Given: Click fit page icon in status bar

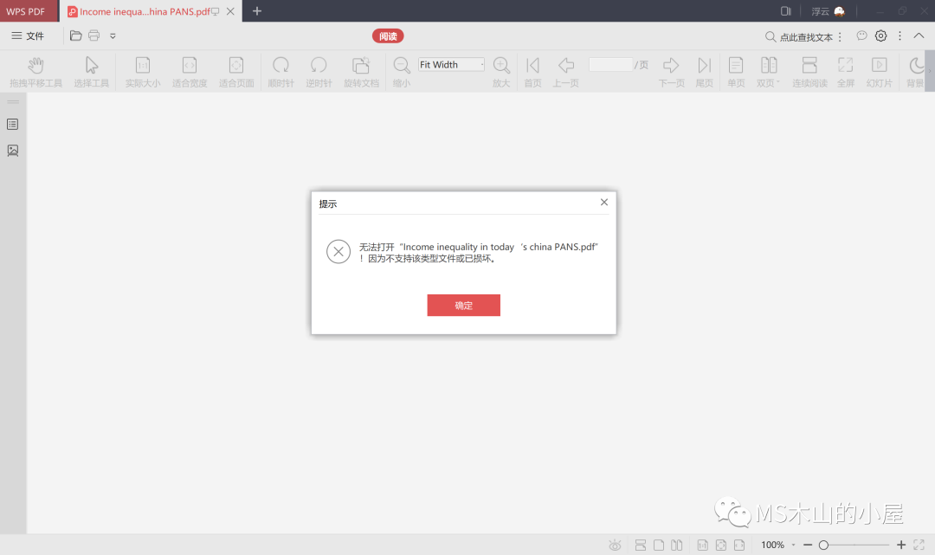Looking at the screenshot, I should coord(721,545).
